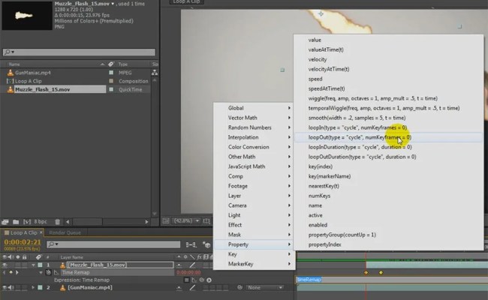
Task: Click label color of layer 1
Action: pos(40,265)
